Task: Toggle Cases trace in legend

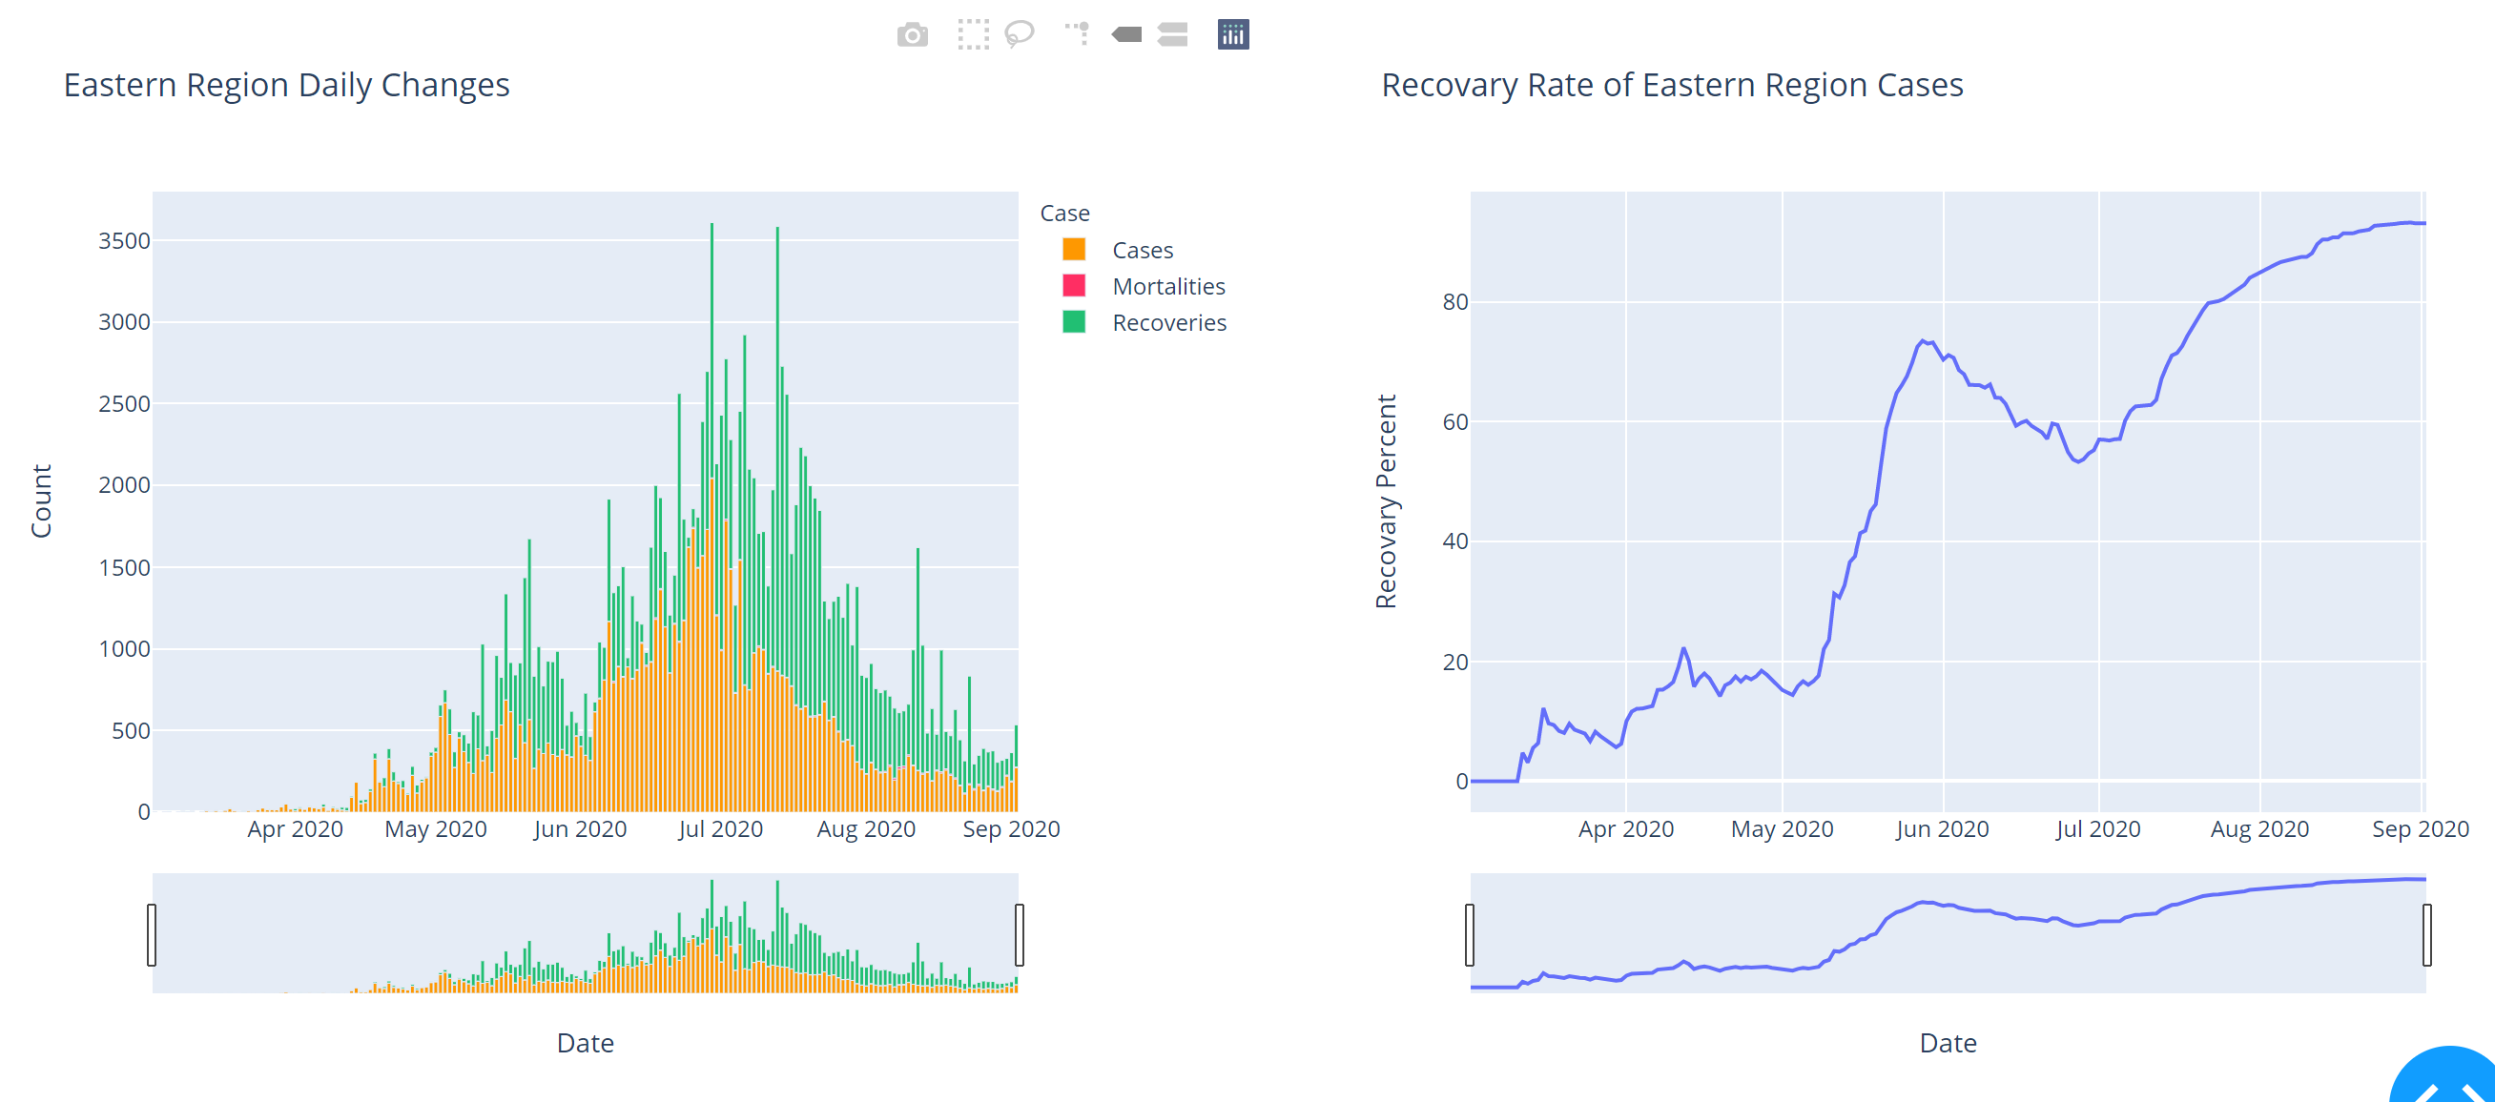Action: pos(1142,251)
